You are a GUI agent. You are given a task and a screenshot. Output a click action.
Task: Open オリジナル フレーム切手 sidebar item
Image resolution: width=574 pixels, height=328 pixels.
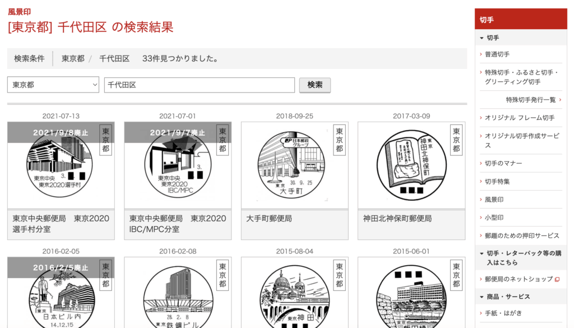520,118
